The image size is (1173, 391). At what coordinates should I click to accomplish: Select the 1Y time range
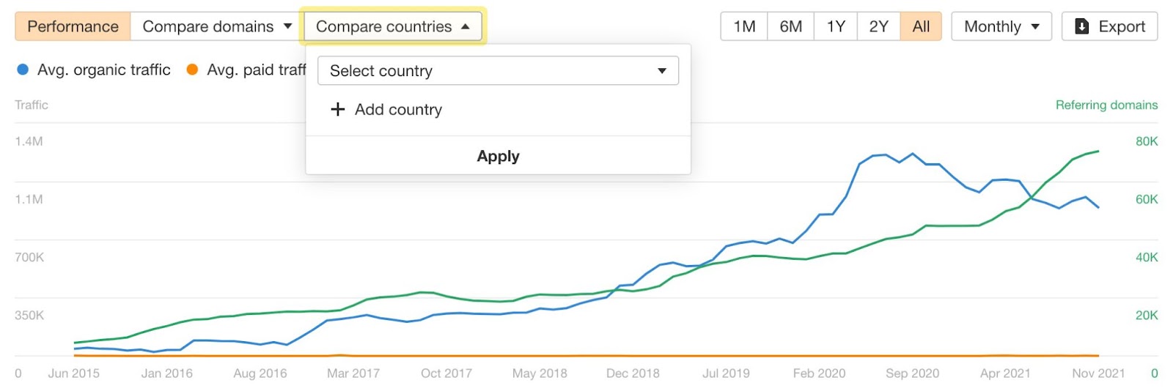click(836, 26)
